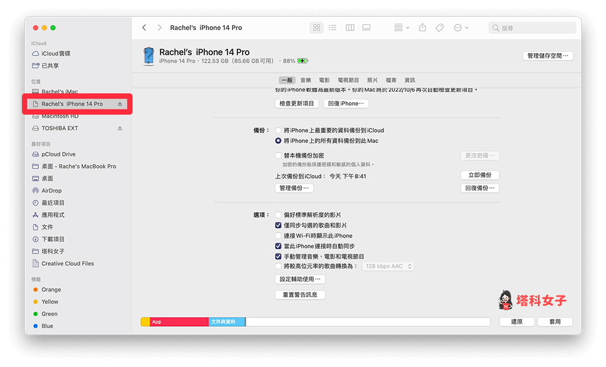Screen dimensions: 606x367
Task: Select Rachel's iPhone 14 Pro in sidebar
Action: tap(72, 104)
